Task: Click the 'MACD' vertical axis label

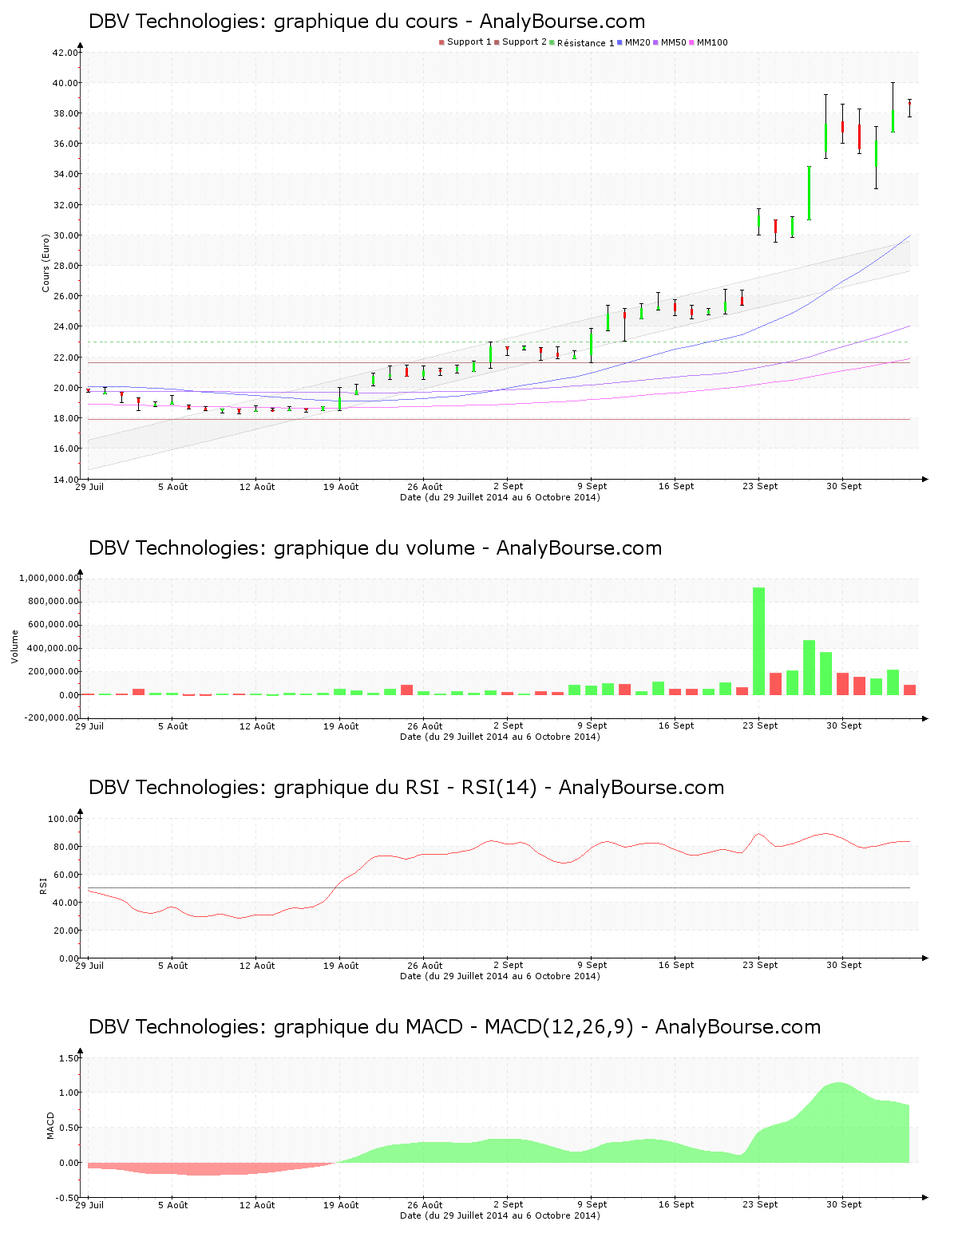Action: pyautogui.click(x=50, y=1125)
